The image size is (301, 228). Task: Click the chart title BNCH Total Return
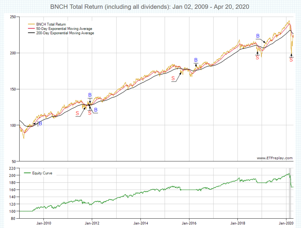click(150, 7)
